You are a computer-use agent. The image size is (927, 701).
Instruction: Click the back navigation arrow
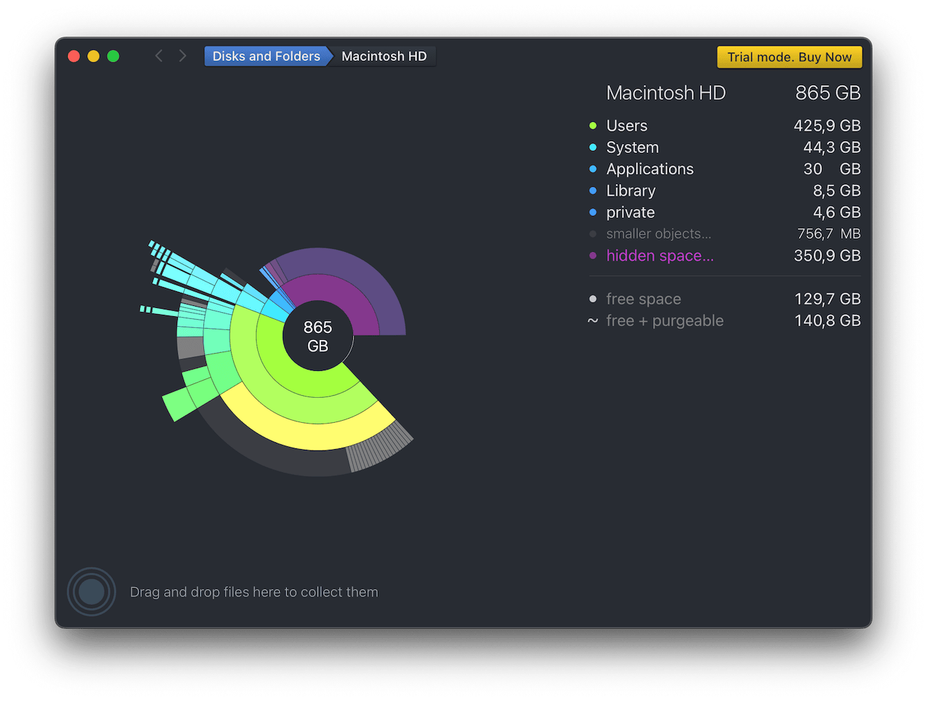(x=158, y=55)
